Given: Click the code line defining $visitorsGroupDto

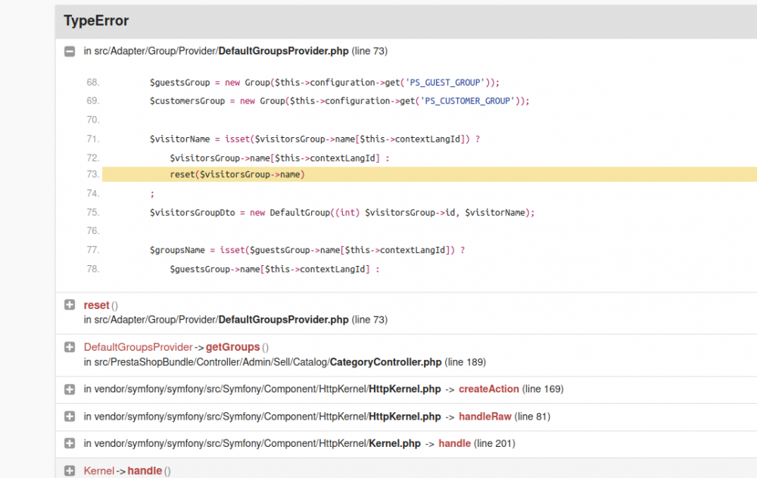Looking at the screenshot, I should pyautogui.click(x=342, y=213).
